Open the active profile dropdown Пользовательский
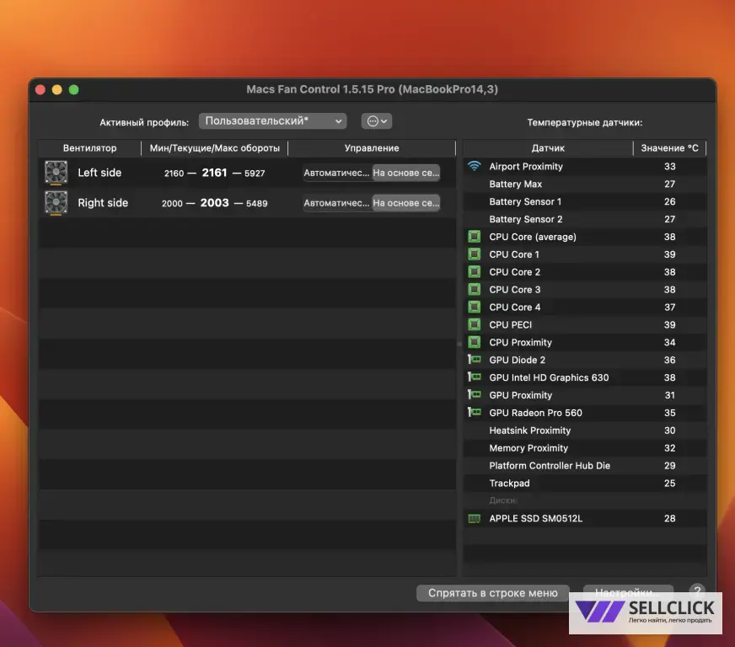Screen dimensions: 735x647 point(273,120)
